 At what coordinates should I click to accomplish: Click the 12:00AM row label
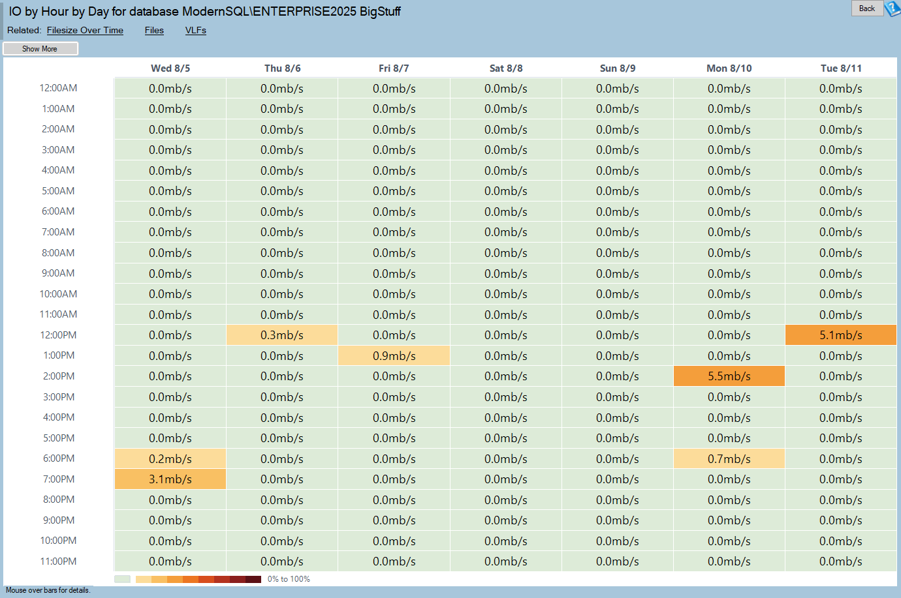(58, 88)
